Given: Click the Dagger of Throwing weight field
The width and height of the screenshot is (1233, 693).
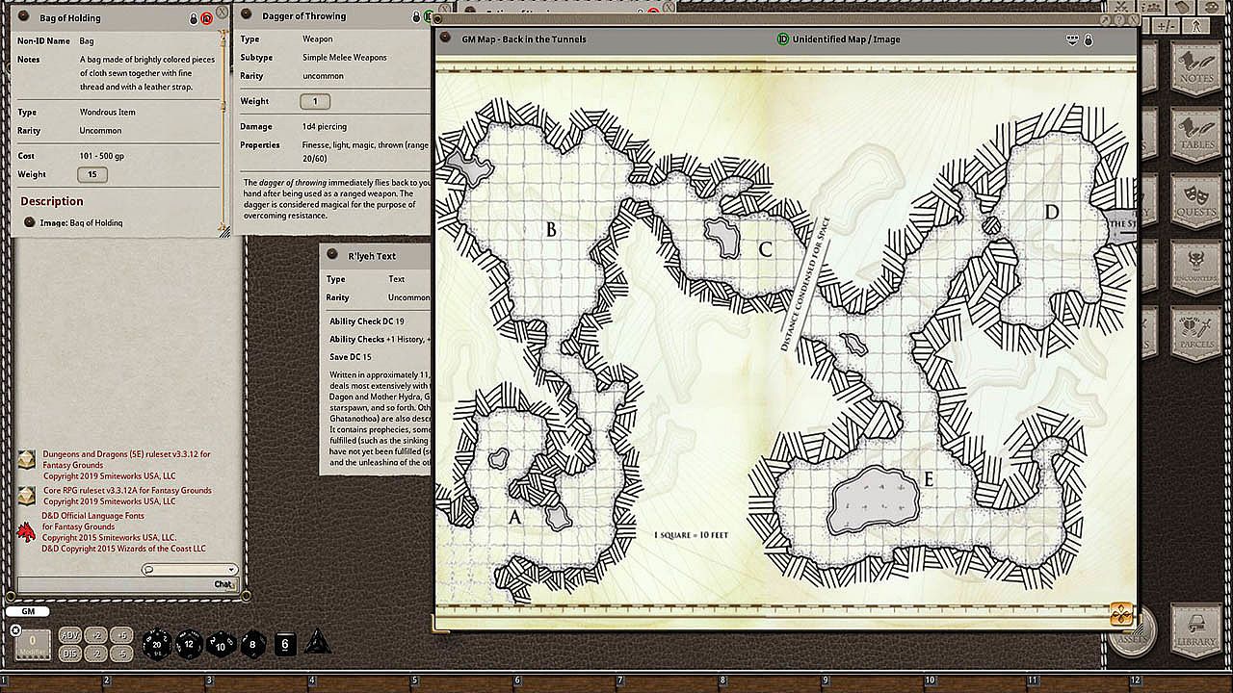Looking at the screenshot, I should click(314, 101).
